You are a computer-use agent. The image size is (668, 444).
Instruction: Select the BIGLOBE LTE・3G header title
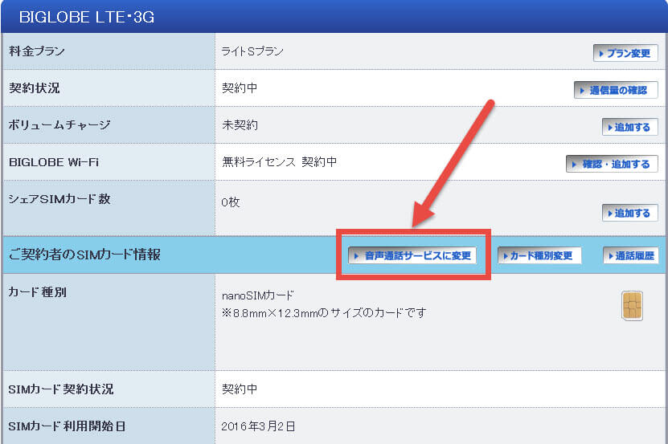[87, 17]
